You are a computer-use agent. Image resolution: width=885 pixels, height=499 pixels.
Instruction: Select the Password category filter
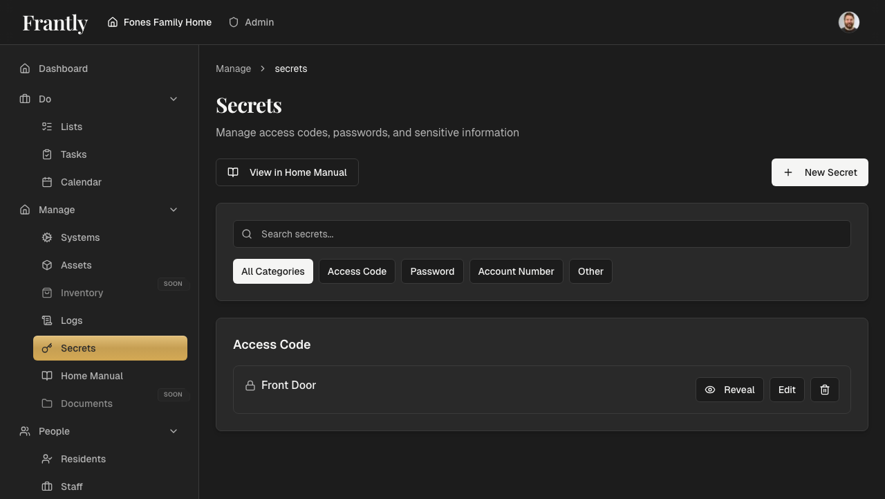(432, 271)
